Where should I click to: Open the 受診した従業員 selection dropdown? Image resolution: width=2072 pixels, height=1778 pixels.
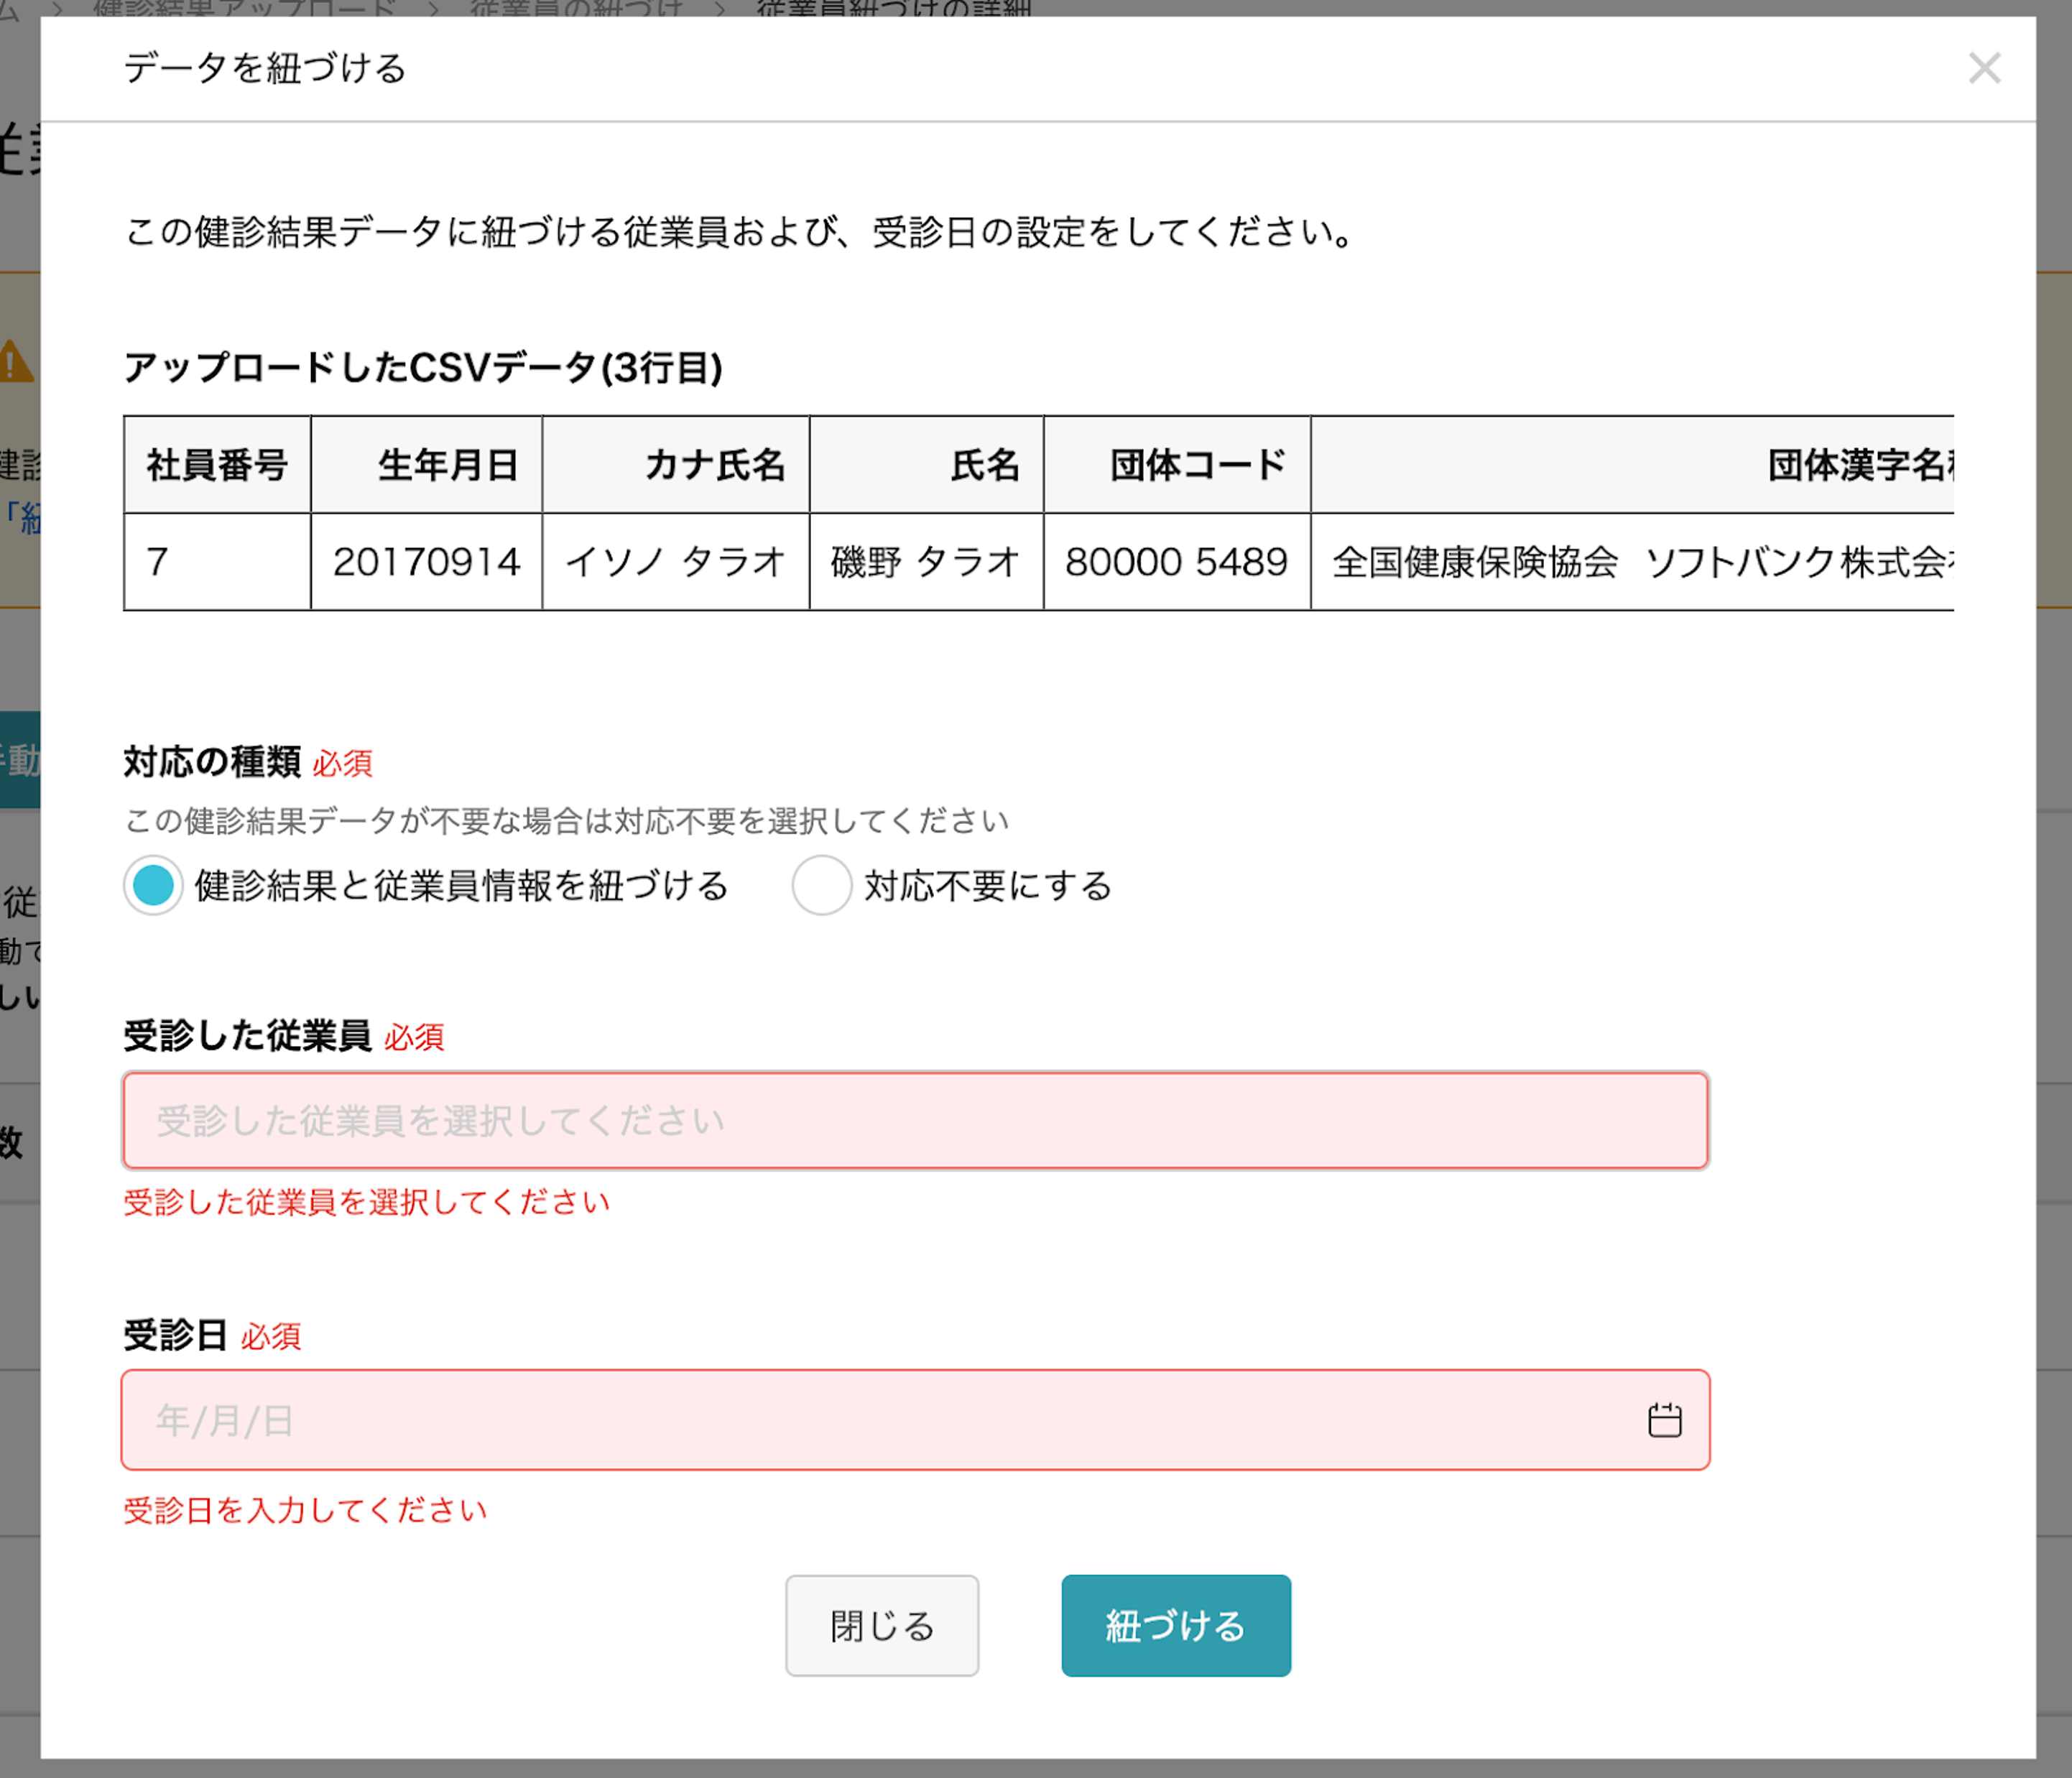click(915, 1120)
